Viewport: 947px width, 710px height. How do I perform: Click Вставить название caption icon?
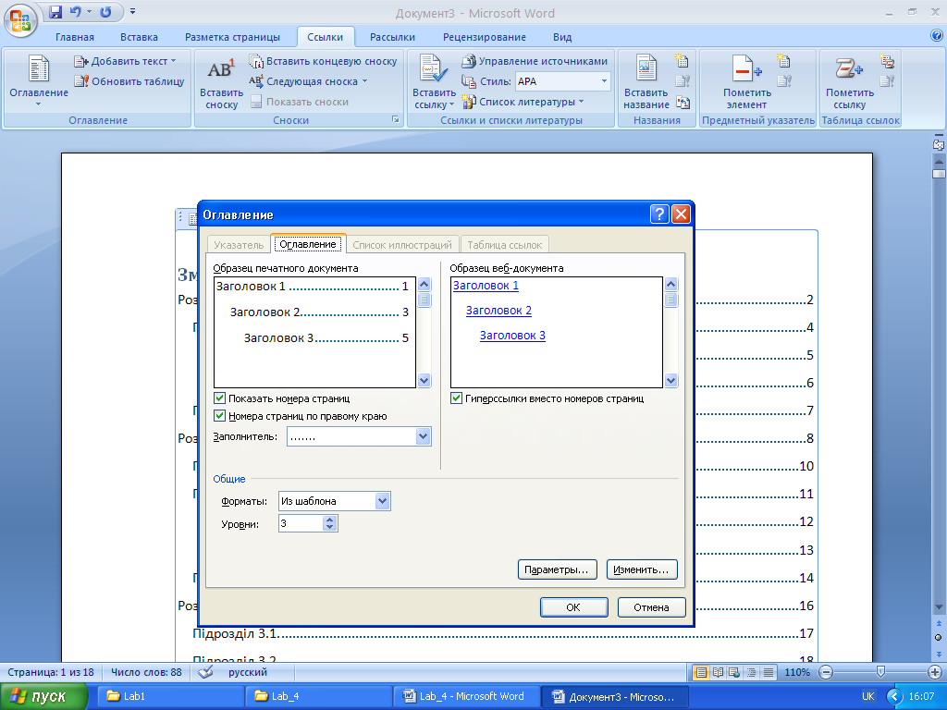(646, 68)
